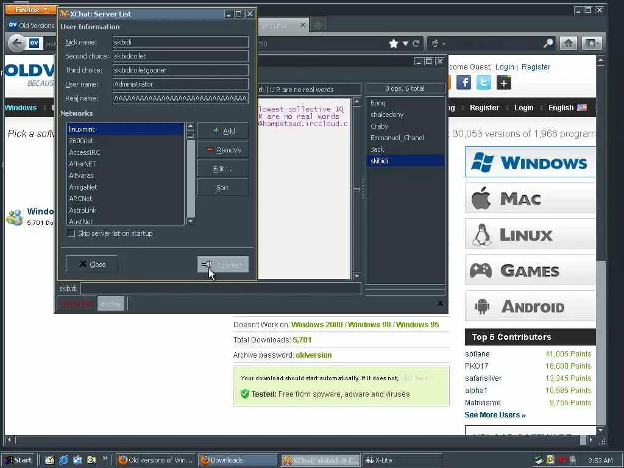Go to Firefox home page

(569, 43)
